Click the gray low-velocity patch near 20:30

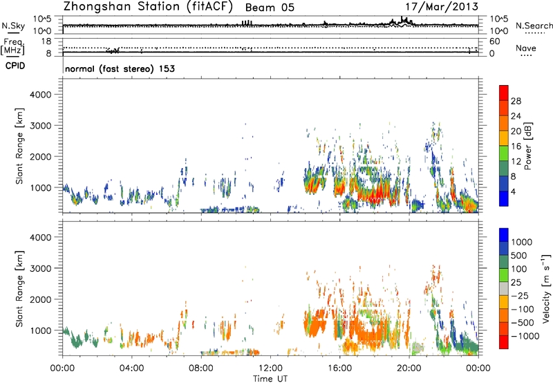[418, 347]
